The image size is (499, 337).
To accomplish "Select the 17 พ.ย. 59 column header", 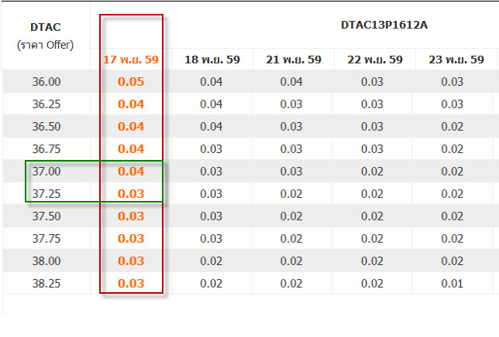I will click(x=131, y=60).
